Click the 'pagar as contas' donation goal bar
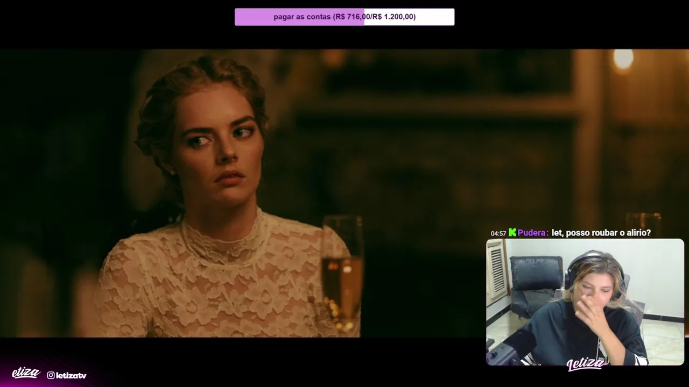Screen dimensions: 689x387 point(344,17)
